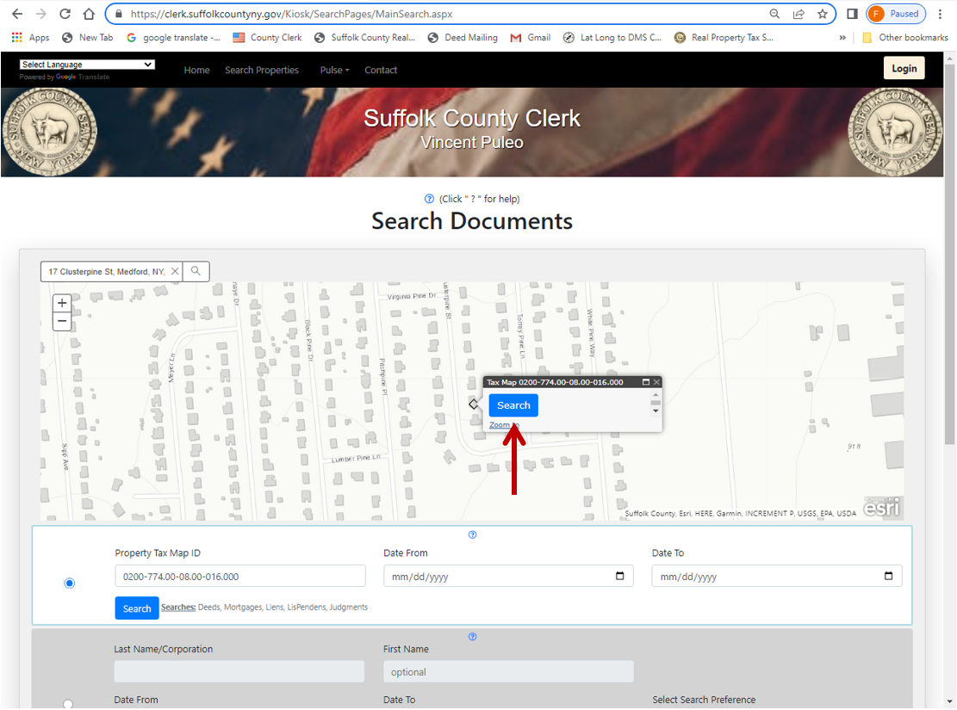Image resolution: width=957 pixels, height=710 pixels.
Task: Open the Real Property Tax S... bookmark
Action: [724, 37]
